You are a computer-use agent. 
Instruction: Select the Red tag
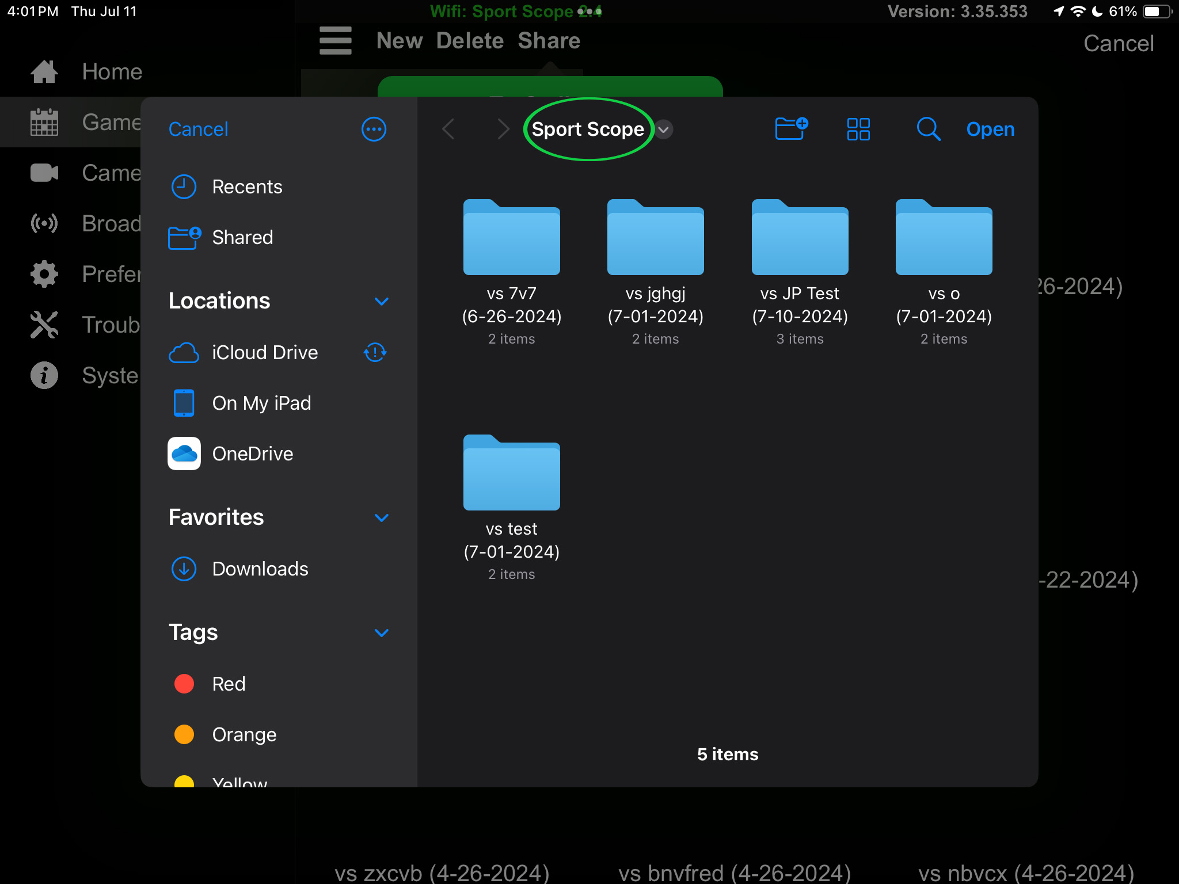pyautogui.click(x=279, y=684)
